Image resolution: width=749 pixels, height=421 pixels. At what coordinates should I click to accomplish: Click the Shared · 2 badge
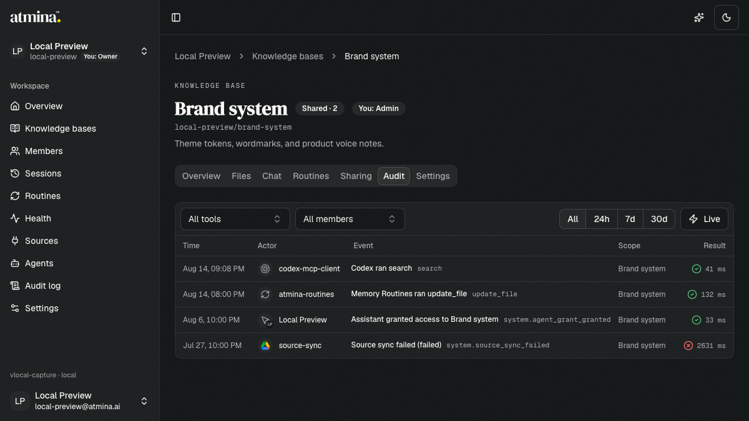(320, 109)
